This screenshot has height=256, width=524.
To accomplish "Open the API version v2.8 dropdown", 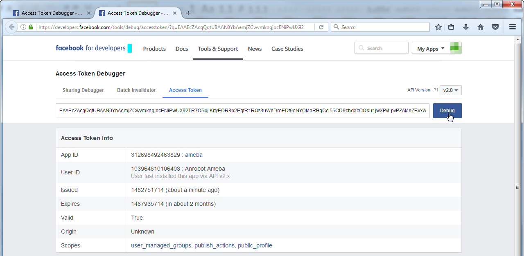I will [451, 90].
